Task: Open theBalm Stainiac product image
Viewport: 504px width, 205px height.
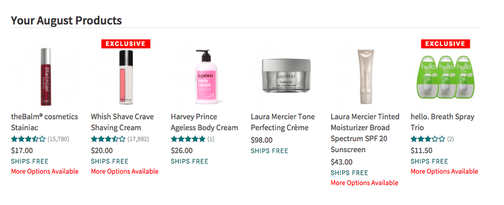Action: point(45,76)
